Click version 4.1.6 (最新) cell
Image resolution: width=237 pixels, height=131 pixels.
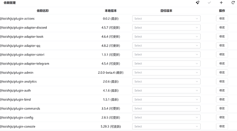click(x=111, y=91)
